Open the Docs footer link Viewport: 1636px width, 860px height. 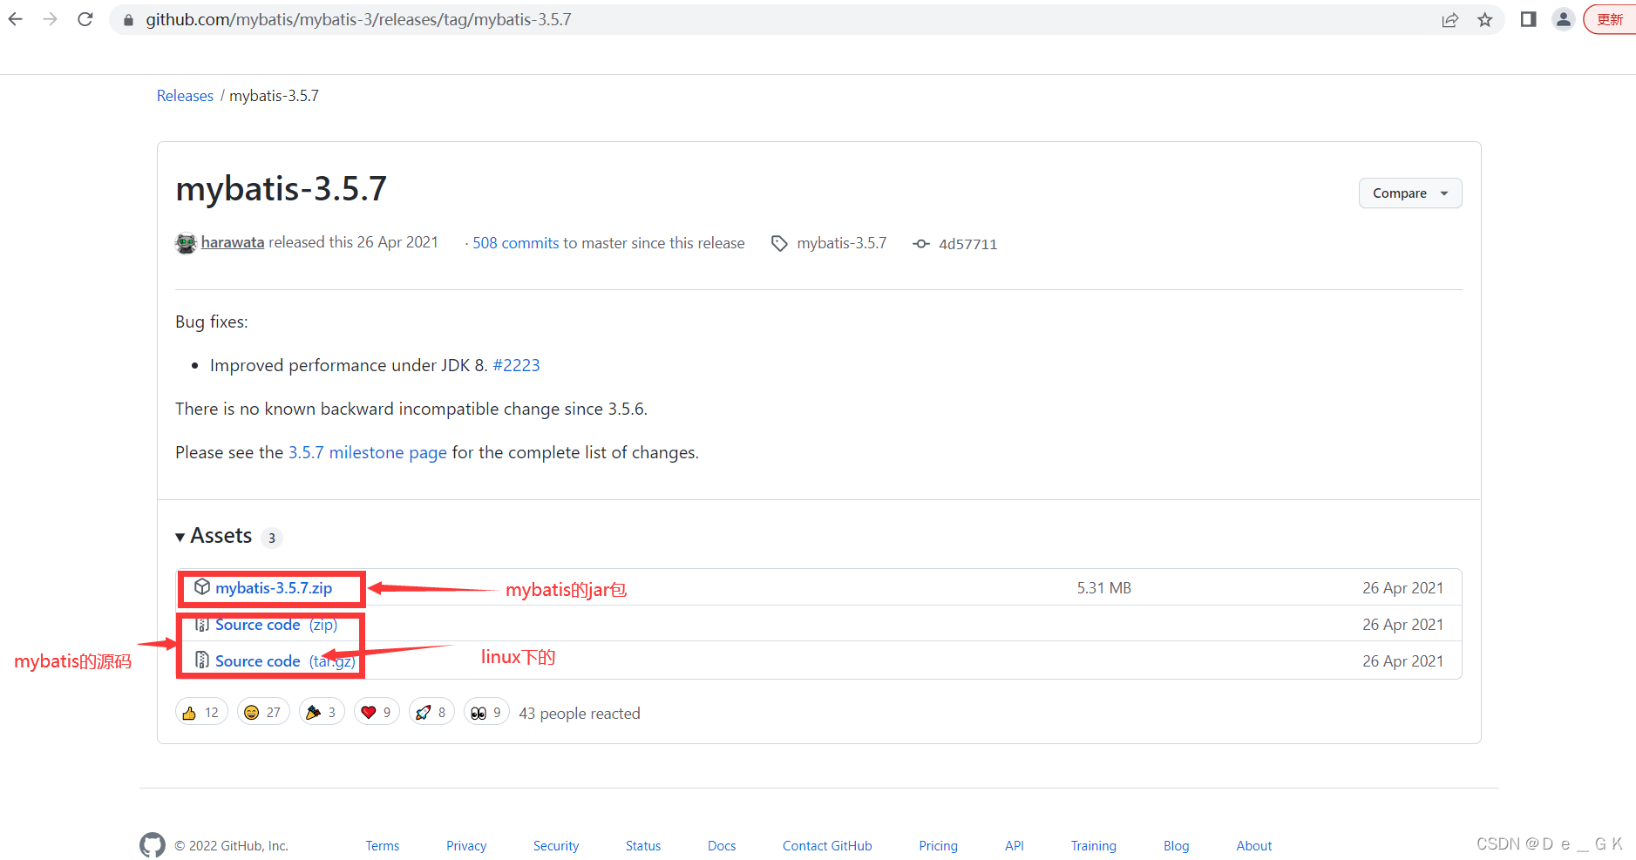click(x=722, y=846)
